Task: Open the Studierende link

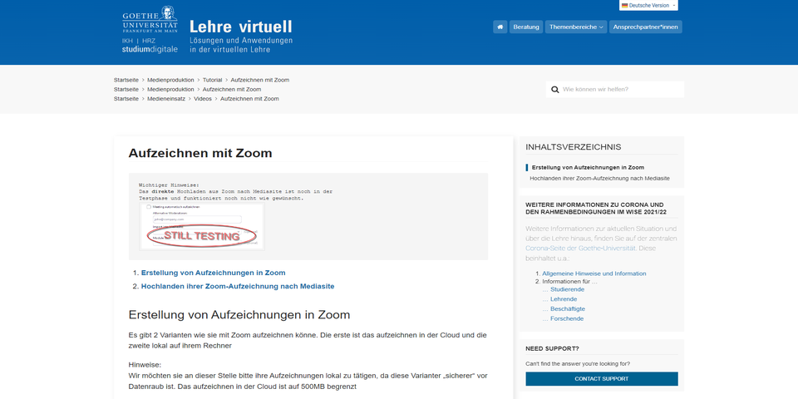Action: (567, 289)
